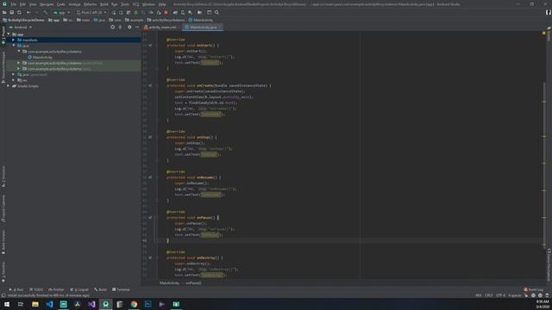Click the Search Everywhere magnifier icon

216,12
